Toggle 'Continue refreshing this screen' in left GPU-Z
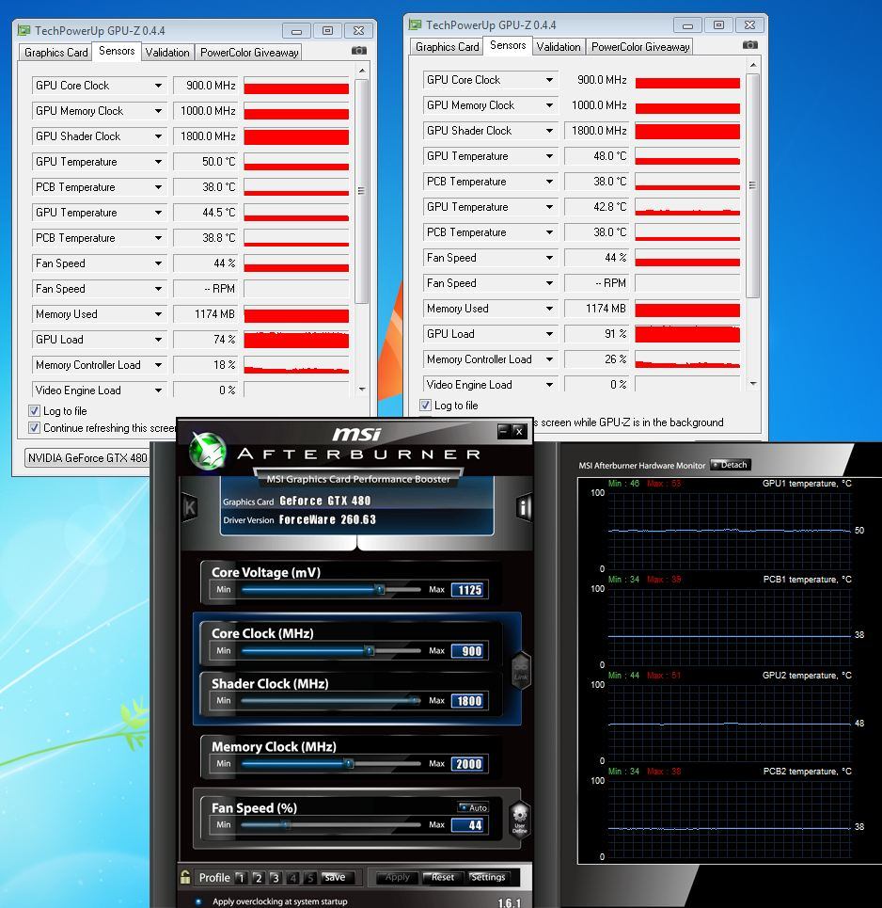The width and height of the screenshot is (882, 908). [34, 427]
